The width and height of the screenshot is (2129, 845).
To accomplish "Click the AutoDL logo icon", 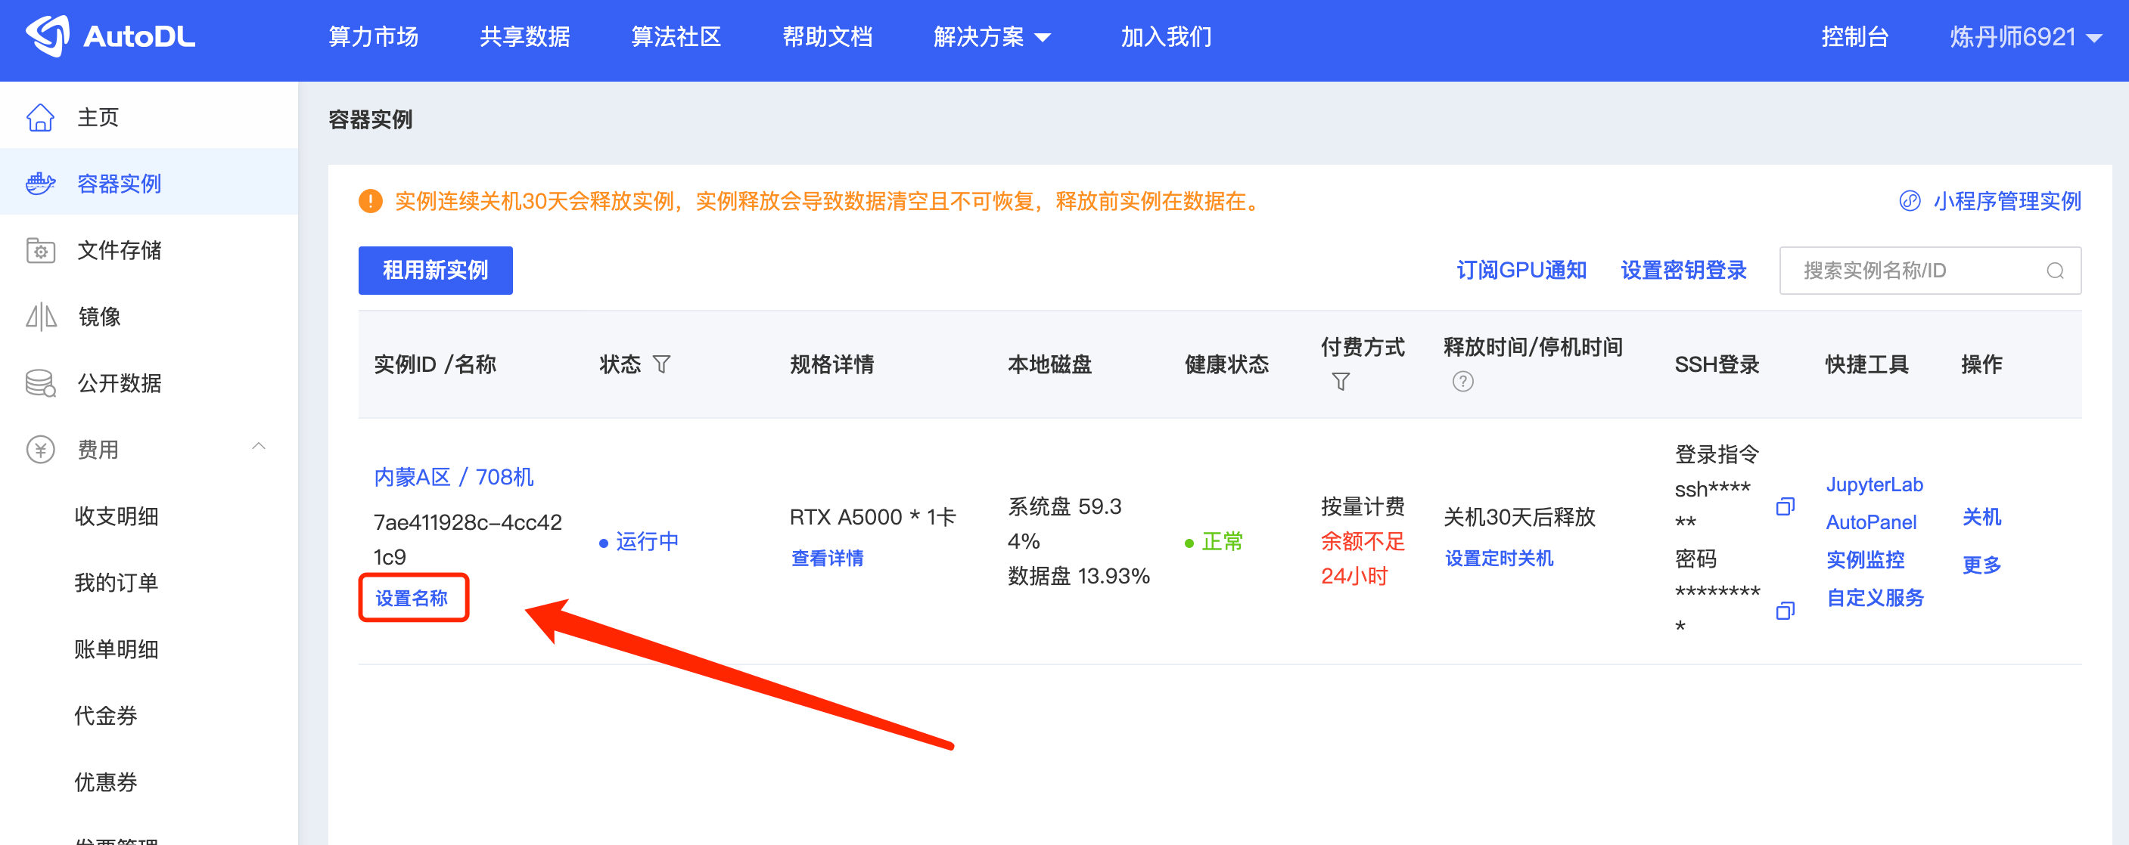I will pyautogui.click(x=48, y=36).
